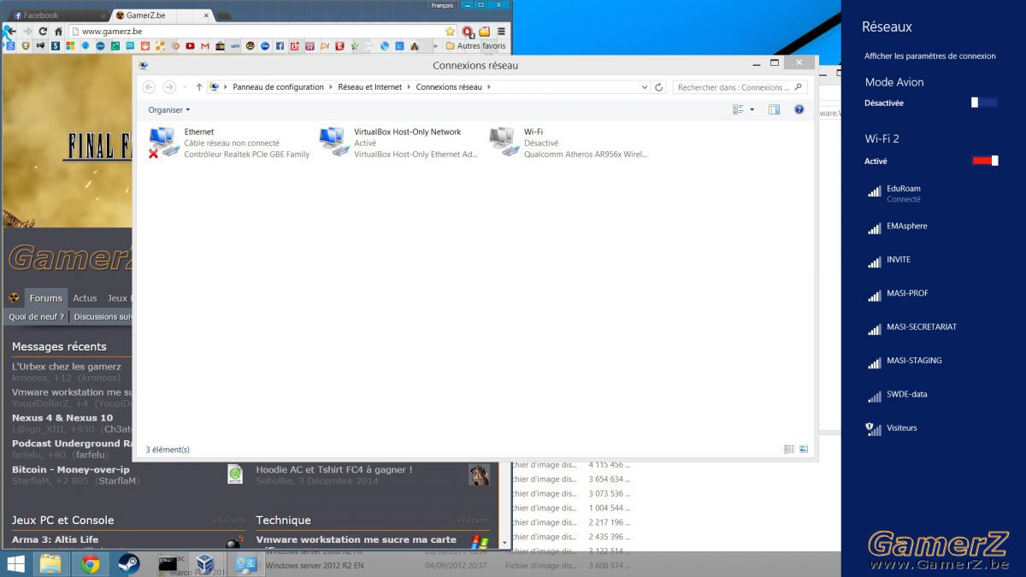Open the Windows Start menu
The image size is (1026, 577).
click(15, 564)
